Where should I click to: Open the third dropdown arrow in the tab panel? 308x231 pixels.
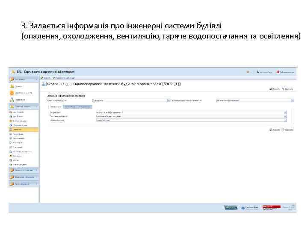pyautogui.click(x=285, y=120)
